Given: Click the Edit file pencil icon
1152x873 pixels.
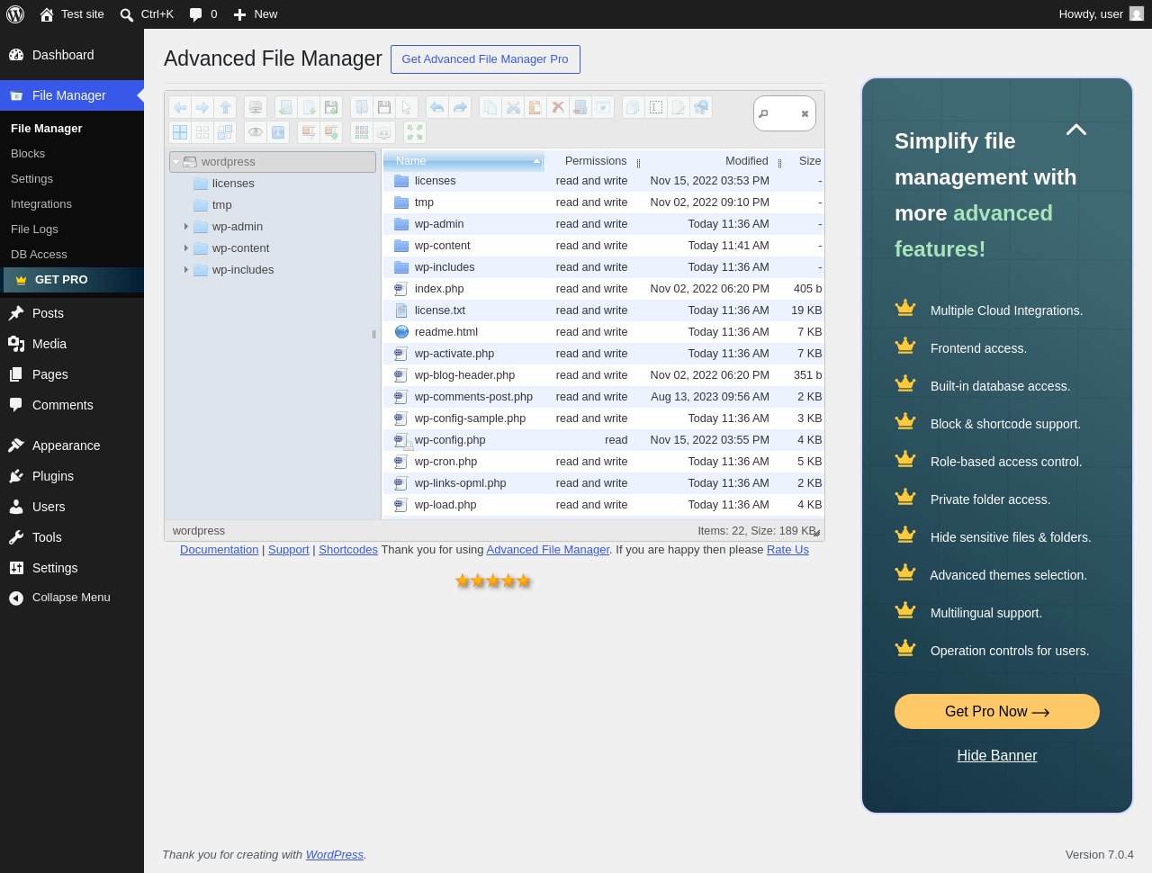Looking at the screenshot, I should point(679,107).
